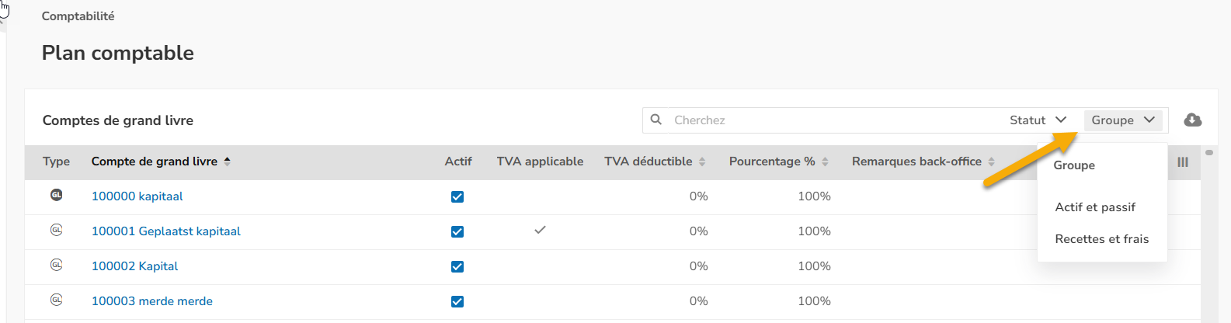The height and width of the screenshot is (323, 1231).
Task: Open the Statut filter dropdown
Action: 1038,120
